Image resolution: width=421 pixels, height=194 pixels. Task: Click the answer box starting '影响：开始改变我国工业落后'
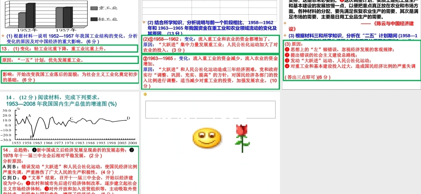(x=69, y=77)
